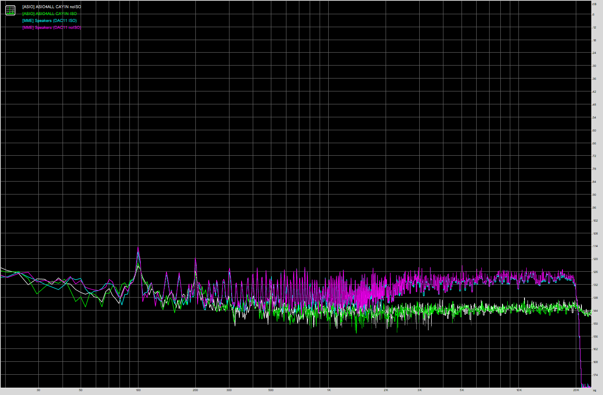This screenshot has width=603, height=395.
Task: Toggle the cyan [MME] Speakers (DAC11 ISO) trace
Action: (x=49, y=20)
